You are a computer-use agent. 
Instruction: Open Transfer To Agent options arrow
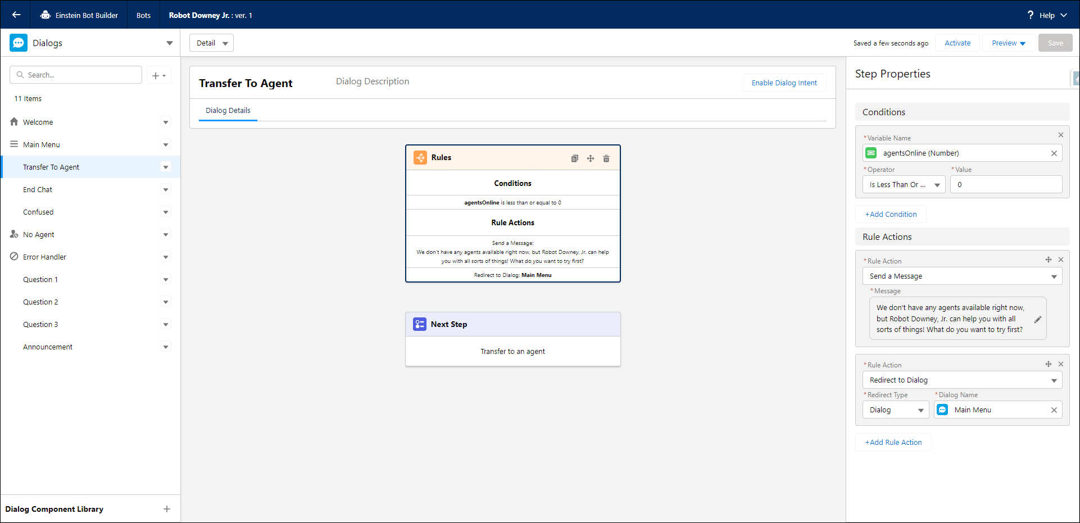click(x=166, y=167)
